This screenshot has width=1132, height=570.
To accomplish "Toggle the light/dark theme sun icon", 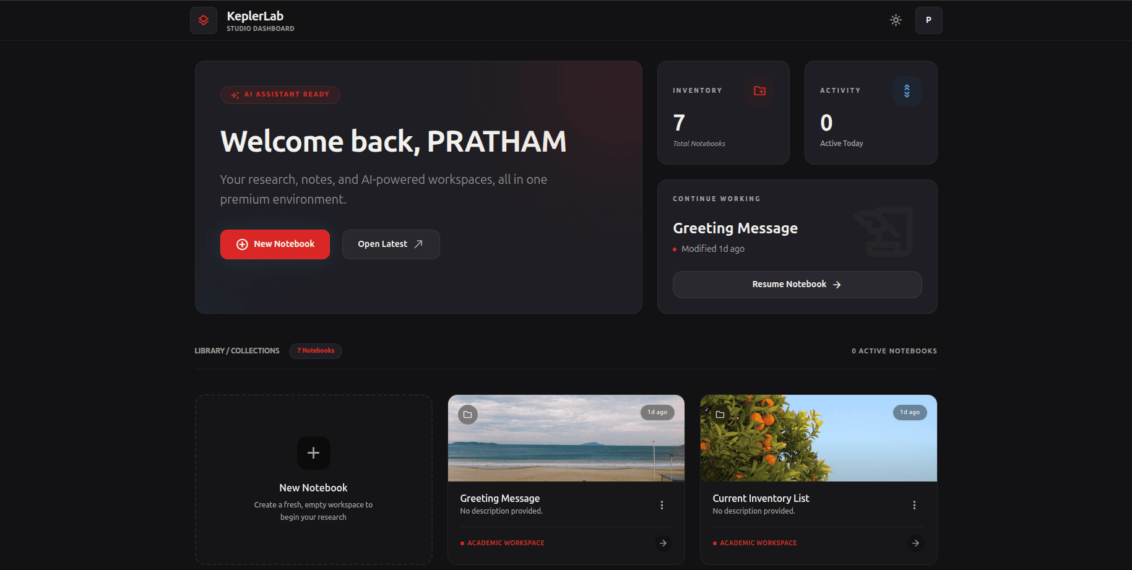I will coord(896,20).
